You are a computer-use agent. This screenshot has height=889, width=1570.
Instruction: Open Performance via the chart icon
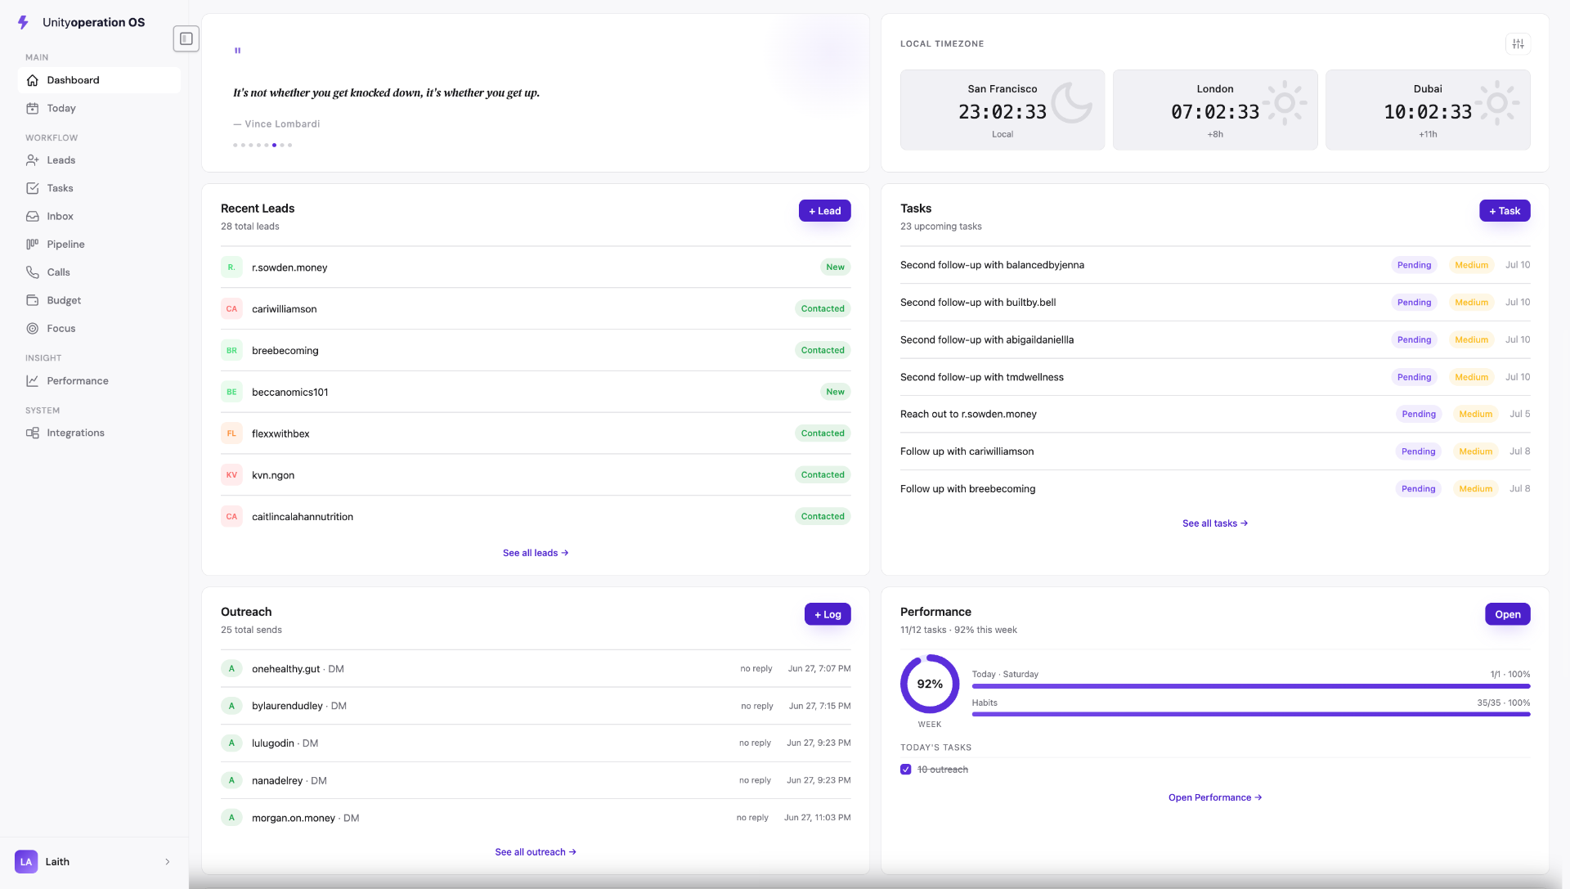pyautogui.click(x=33, y=380)
